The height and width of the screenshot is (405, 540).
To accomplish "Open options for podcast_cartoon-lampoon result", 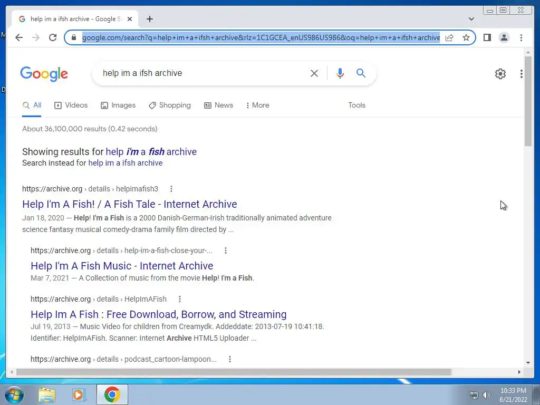I will coord(230,359).
